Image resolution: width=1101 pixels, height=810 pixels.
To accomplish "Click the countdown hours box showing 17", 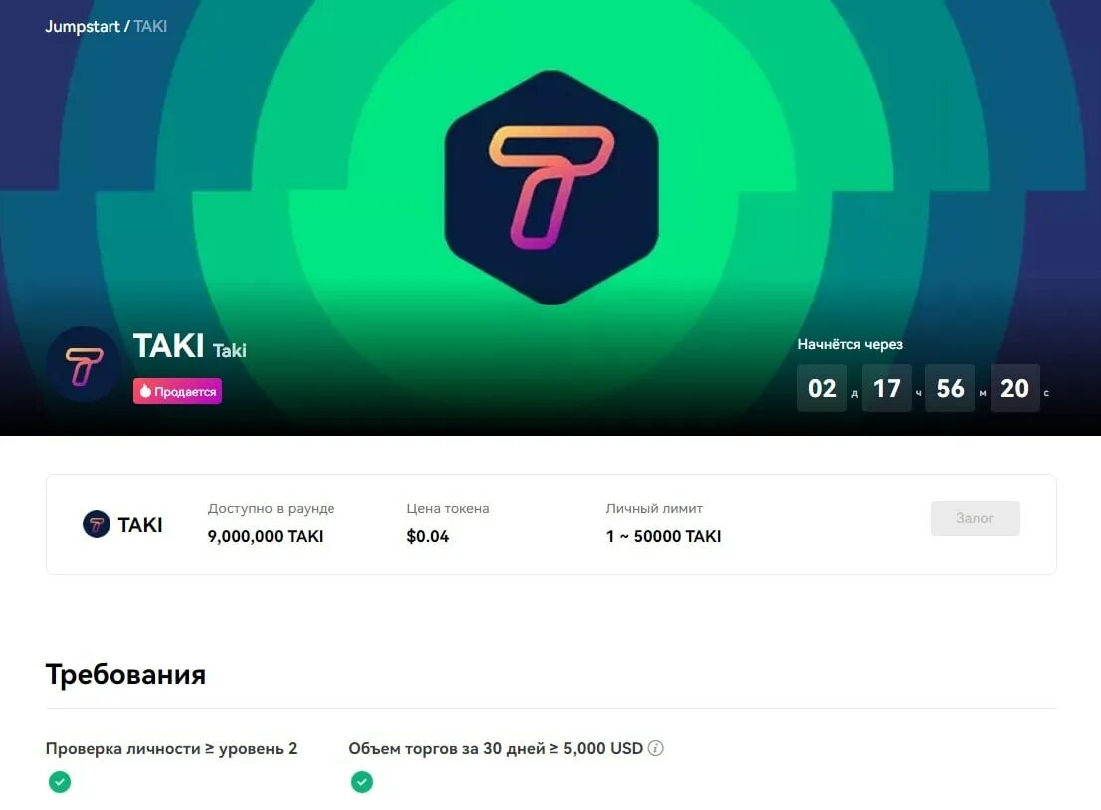I will (x=886, y=388).
